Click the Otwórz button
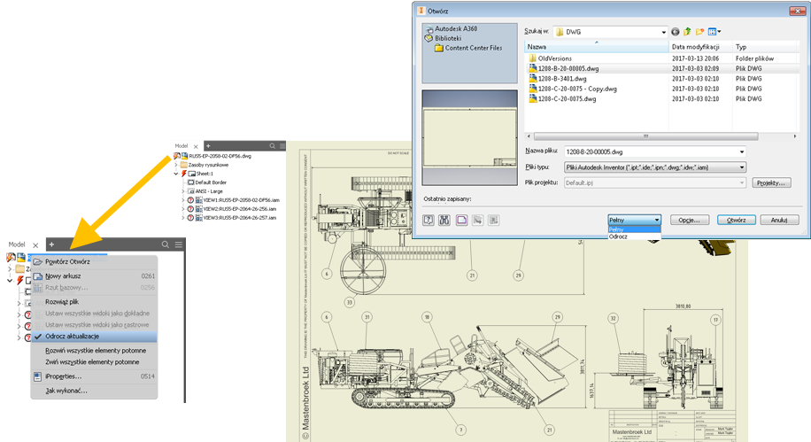The image size is (811, 442). [736, 220]
